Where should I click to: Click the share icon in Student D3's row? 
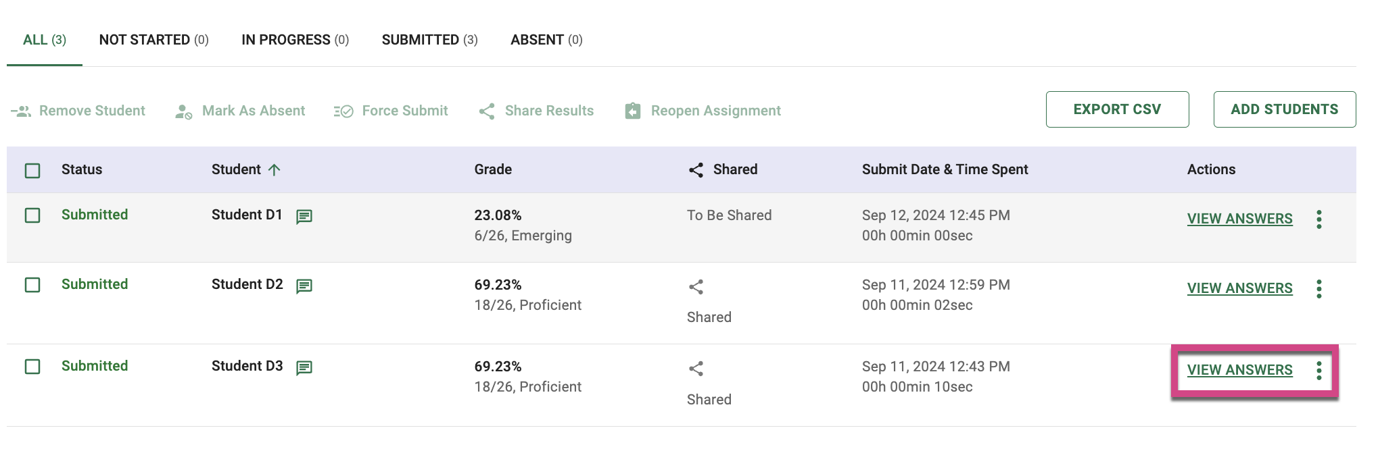pyautogui.click(x=696, y=369)
